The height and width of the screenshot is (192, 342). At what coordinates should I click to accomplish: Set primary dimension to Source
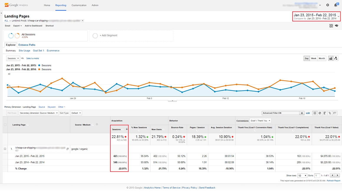pos(42,107)
